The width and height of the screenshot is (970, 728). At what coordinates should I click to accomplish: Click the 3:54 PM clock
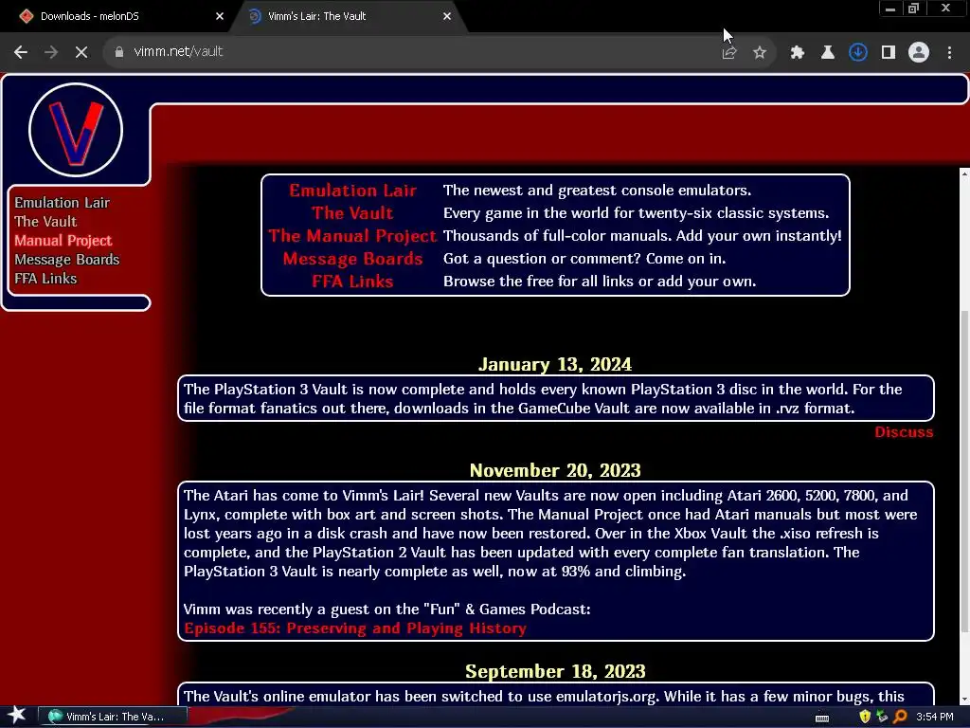934,717
